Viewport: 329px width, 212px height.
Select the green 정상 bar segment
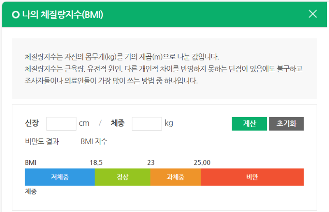(123, 177)
